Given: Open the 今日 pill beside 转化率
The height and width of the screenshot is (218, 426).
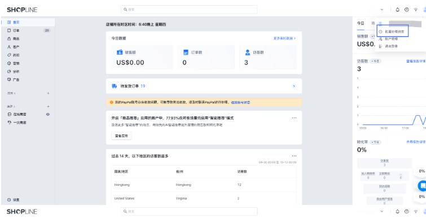Looking at the screenshot, I should [375, 142].
